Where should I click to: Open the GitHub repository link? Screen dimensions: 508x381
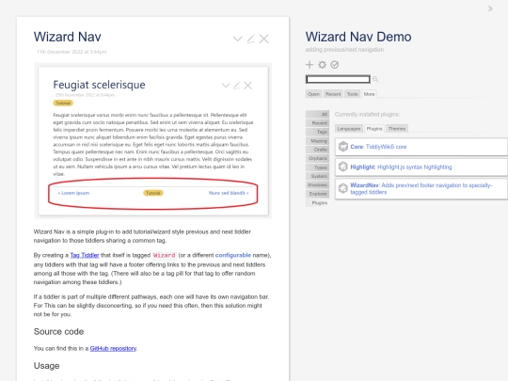tap(113, 349)
